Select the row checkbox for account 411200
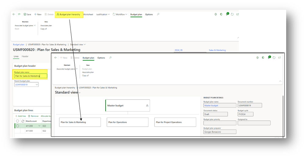The height and width of the screenshot is (158, 306). click(x=17, y=126)
